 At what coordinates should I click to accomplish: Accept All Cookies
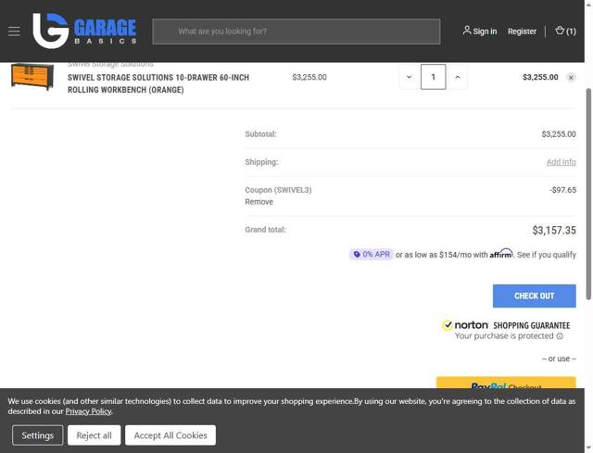(170, 435)
